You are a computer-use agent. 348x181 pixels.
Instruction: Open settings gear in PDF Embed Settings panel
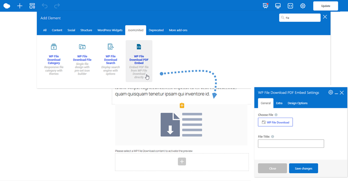[x=331, y=92]
